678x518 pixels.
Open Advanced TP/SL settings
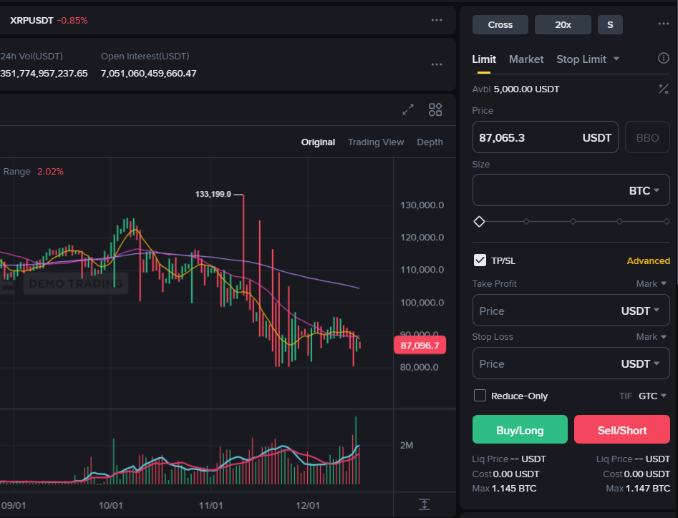pos(648,260)
